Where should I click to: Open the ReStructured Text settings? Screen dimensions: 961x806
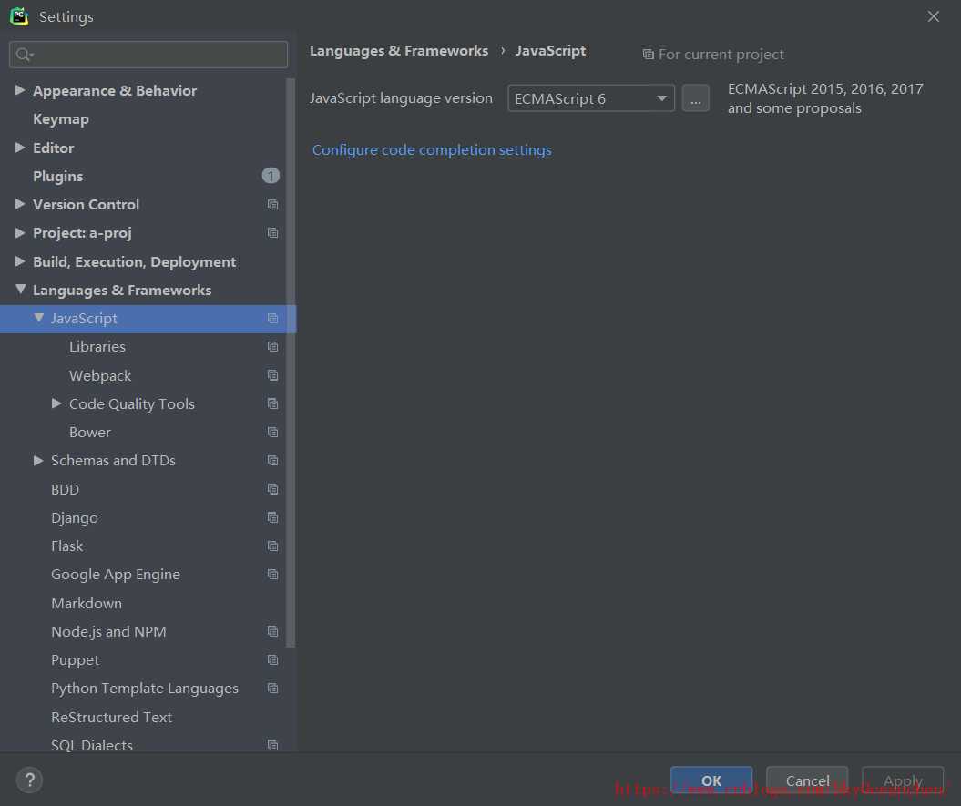tap(111, 717)
